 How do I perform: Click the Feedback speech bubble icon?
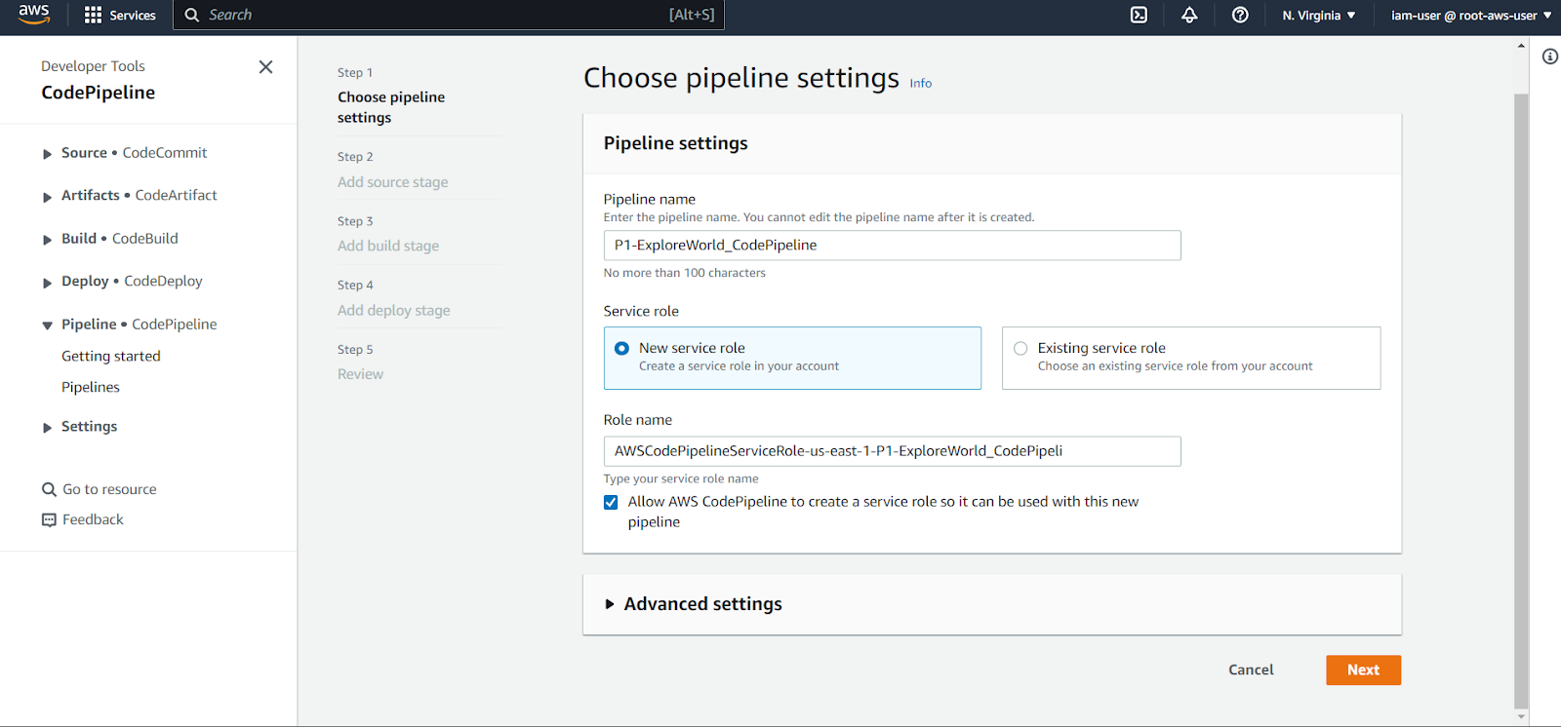tap(49, 520)
